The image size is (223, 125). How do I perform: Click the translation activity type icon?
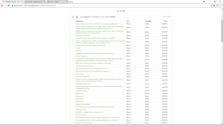(73, 17)
